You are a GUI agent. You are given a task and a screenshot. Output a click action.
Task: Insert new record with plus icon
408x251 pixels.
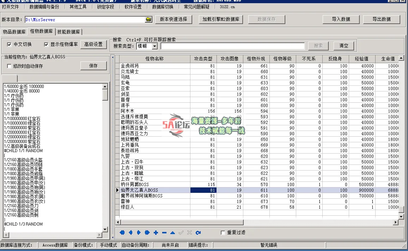pos(156,233)
